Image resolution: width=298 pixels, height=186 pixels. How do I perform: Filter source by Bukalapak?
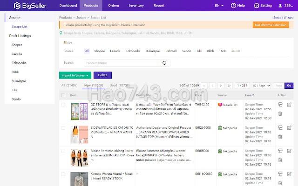[x=153, y=51]
